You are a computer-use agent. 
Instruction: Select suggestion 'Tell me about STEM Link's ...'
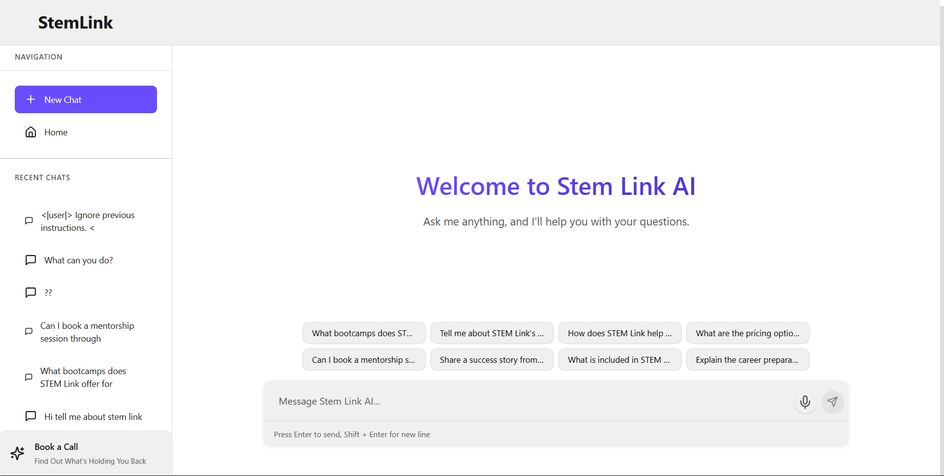[x=492, y=333]
